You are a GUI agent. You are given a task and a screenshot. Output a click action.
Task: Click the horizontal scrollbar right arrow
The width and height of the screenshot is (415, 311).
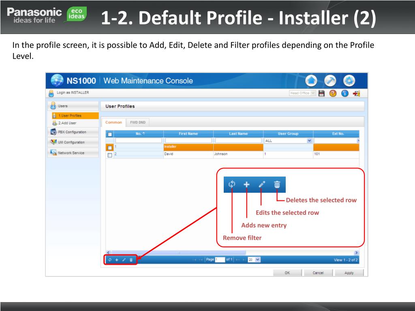356,253
